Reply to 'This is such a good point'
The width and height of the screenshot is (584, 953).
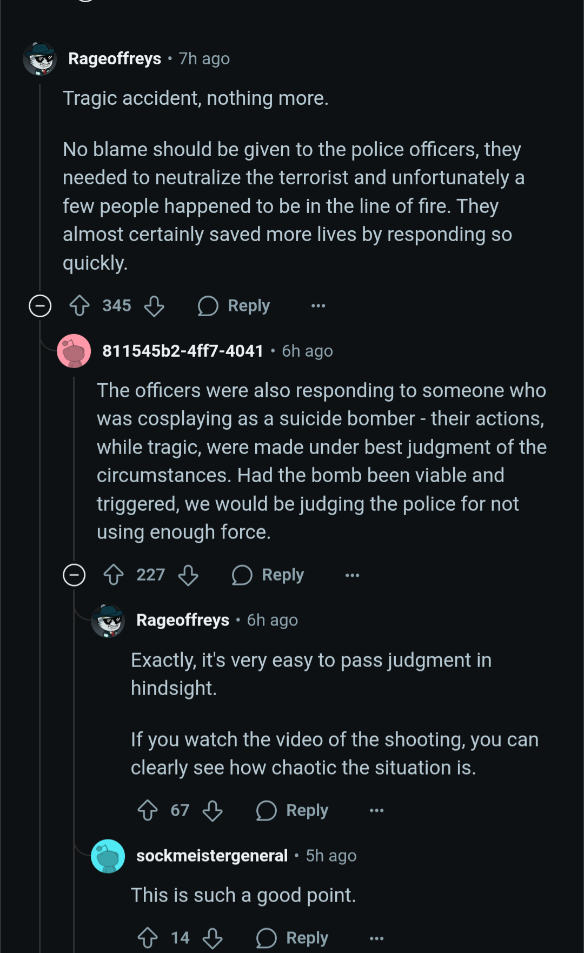click(x=293, y=938)
